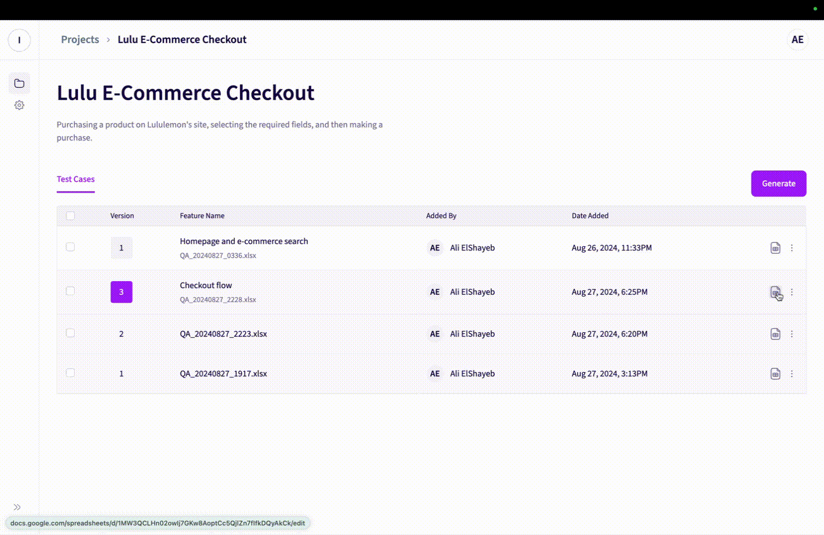Check the Homepage and e-commerce search row checkbox

(70, 247)
